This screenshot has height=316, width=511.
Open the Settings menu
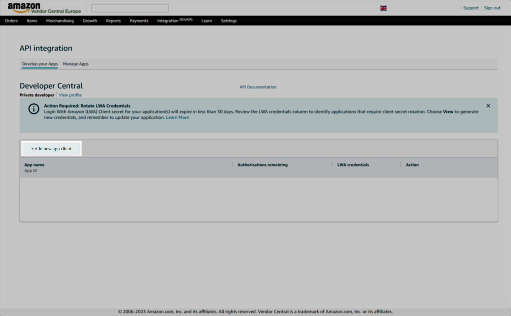click(229, 21)
